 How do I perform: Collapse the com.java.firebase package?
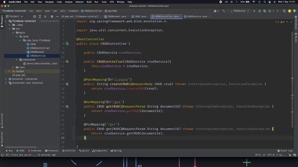point(20,40)
